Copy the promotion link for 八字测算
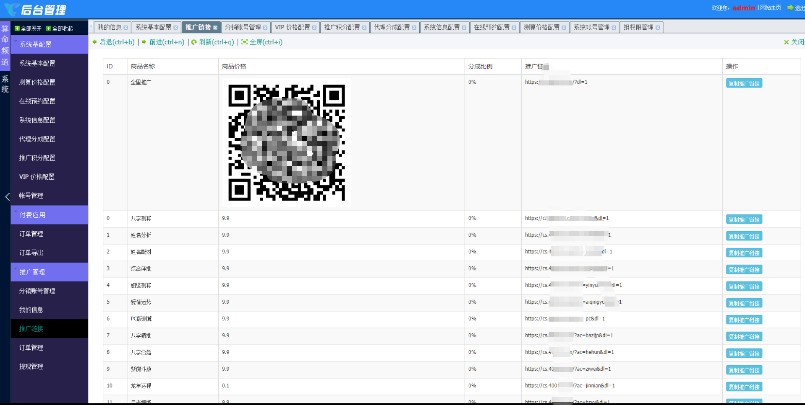The height and width of the screenshot is (405, 805). tap(744, 219)
